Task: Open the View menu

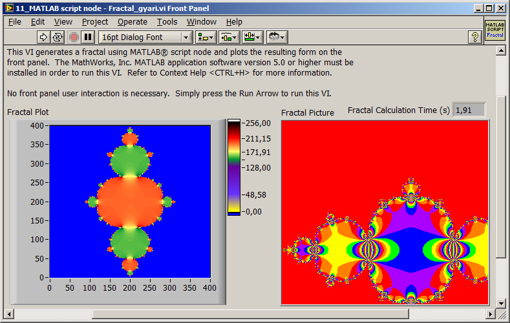Action: pos(63,22)
